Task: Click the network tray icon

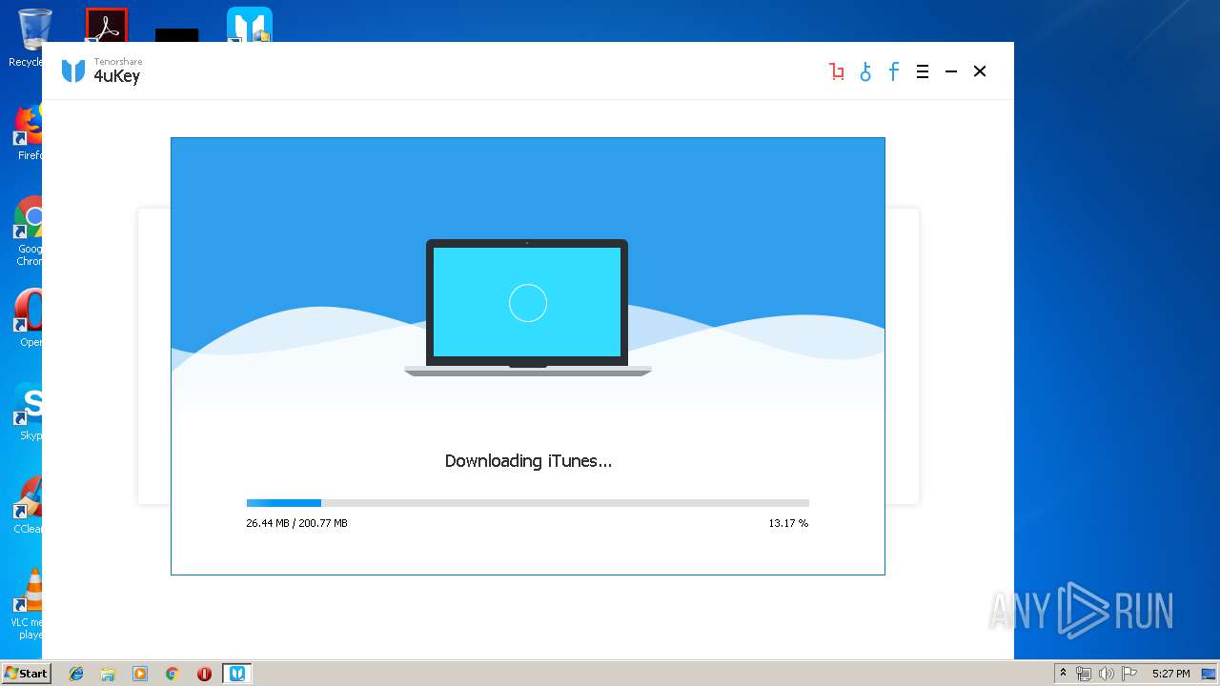Action: [x=1084, y=674]
